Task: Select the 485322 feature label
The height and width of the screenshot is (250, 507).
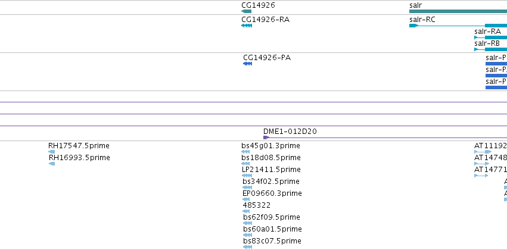Action: pos(256,205)
